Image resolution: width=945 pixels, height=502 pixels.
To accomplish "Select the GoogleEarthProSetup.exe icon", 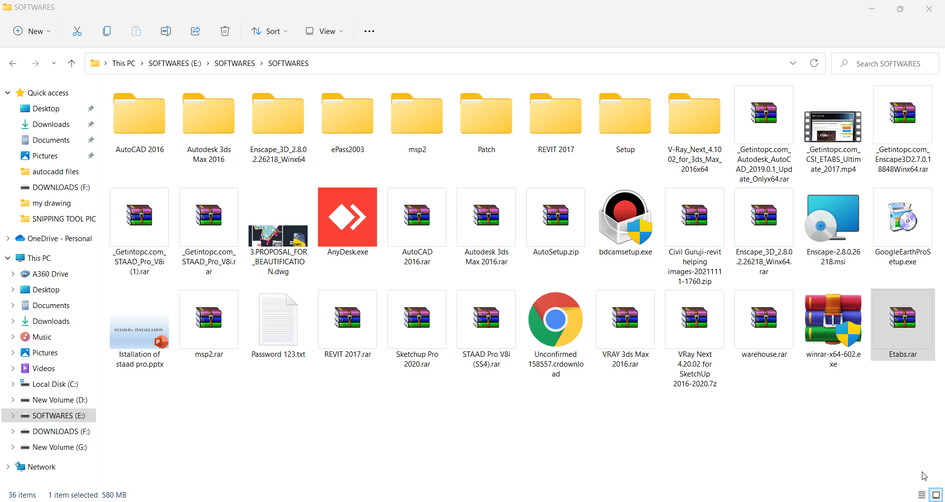I will pos(903,217).
